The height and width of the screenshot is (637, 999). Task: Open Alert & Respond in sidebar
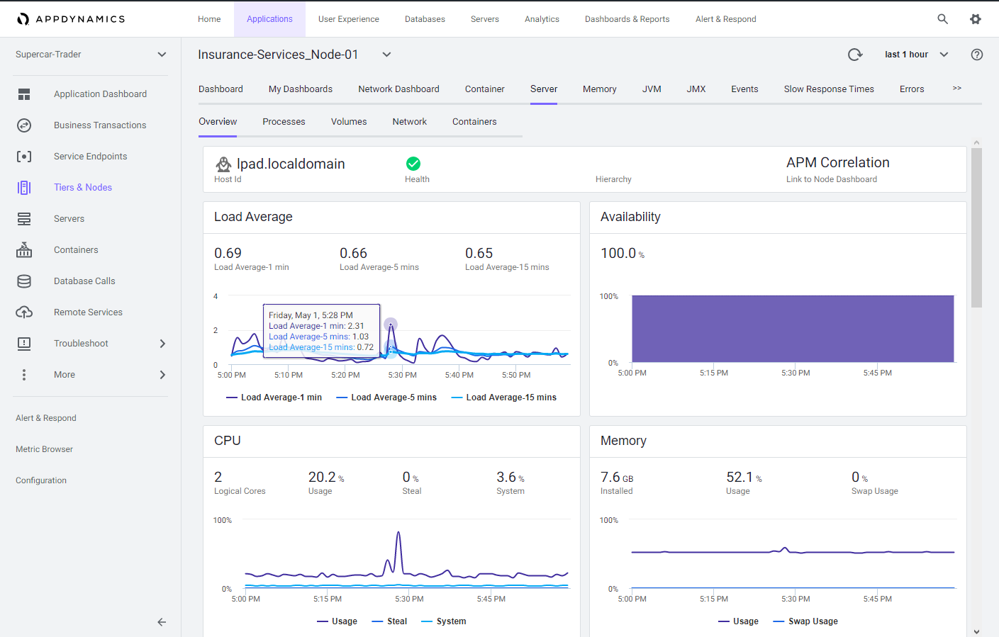point(46,418)
